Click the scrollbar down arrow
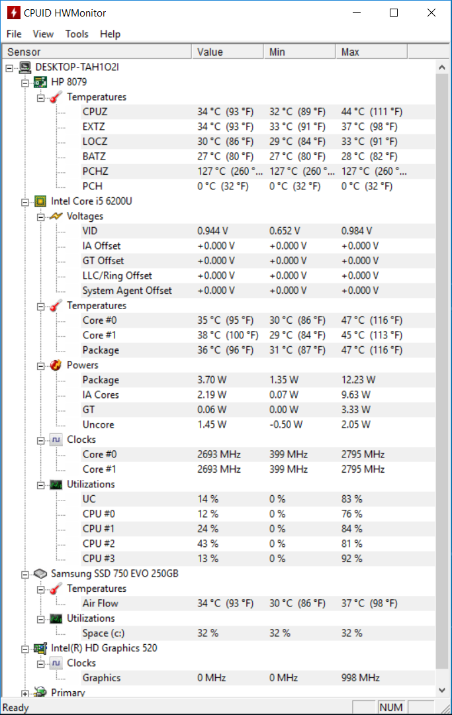 click(x=441, y=690)
